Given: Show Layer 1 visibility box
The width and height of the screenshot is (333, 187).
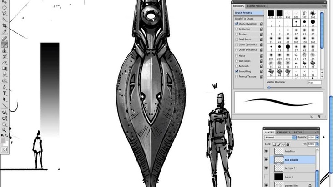Looking at the screenshot, I should tap(266, 177).
